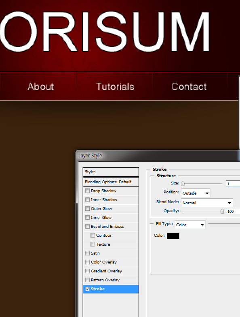The height and width of the screenshot is (317, 240).
Task: Select the Inner Glow effect label
Action: (x=101, y=217)
